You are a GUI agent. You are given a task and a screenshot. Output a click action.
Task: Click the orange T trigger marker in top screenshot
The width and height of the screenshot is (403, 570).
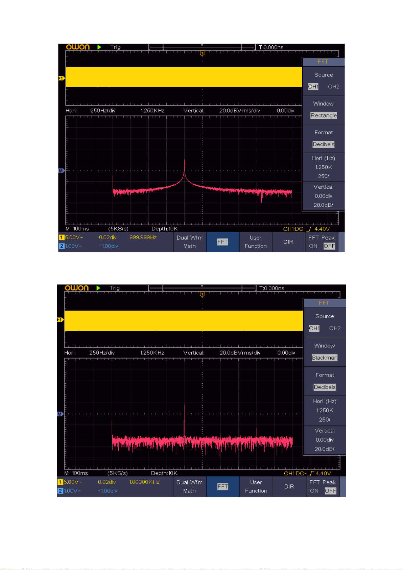pos(202,53)
